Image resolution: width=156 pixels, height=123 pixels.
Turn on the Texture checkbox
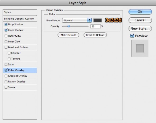click(x=9, y=59)
